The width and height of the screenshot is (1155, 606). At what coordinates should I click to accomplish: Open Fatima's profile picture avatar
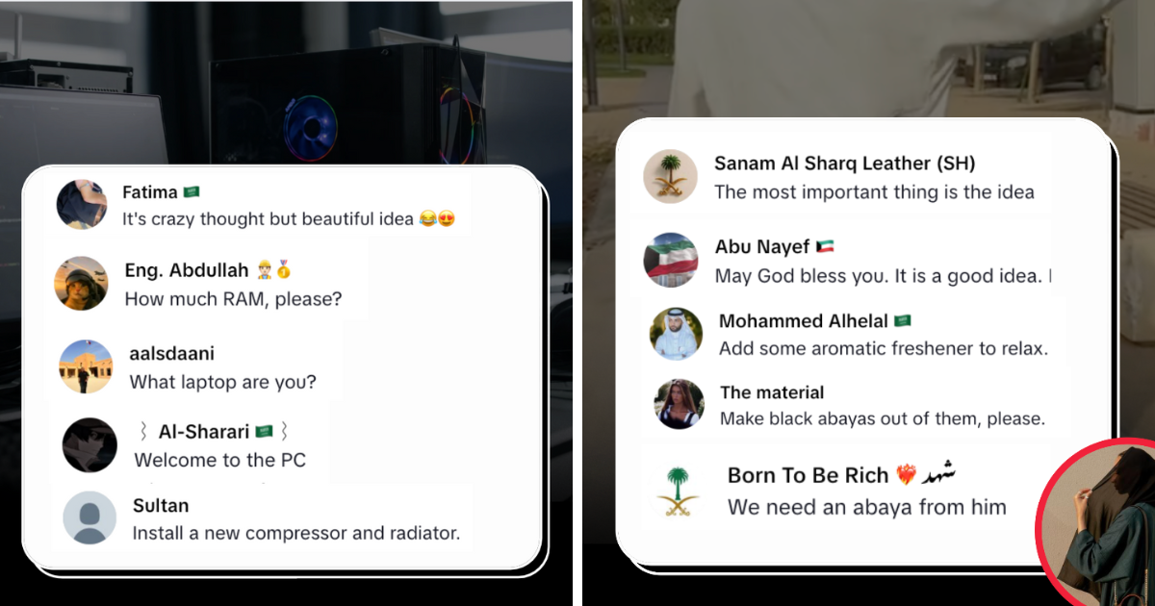pos(82,204)
